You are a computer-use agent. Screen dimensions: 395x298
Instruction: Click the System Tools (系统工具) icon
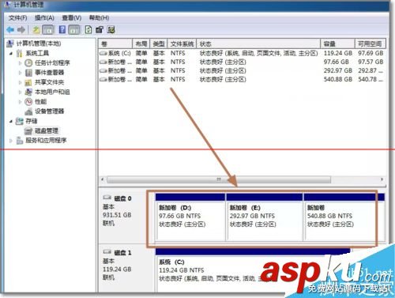[x=20, y=53]
